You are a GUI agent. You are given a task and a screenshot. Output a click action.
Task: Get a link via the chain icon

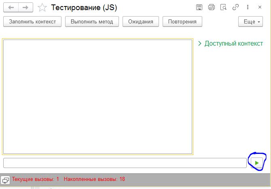pyautogui.click(x=235, y=7)
